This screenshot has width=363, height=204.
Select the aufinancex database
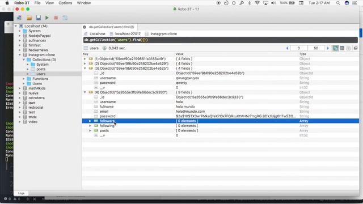coord(37,40)
